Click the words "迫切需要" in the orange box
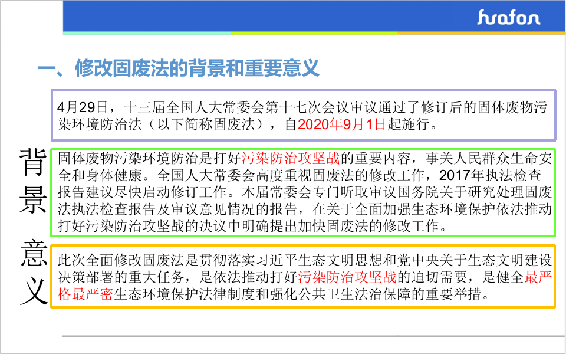 coord(439,277)
